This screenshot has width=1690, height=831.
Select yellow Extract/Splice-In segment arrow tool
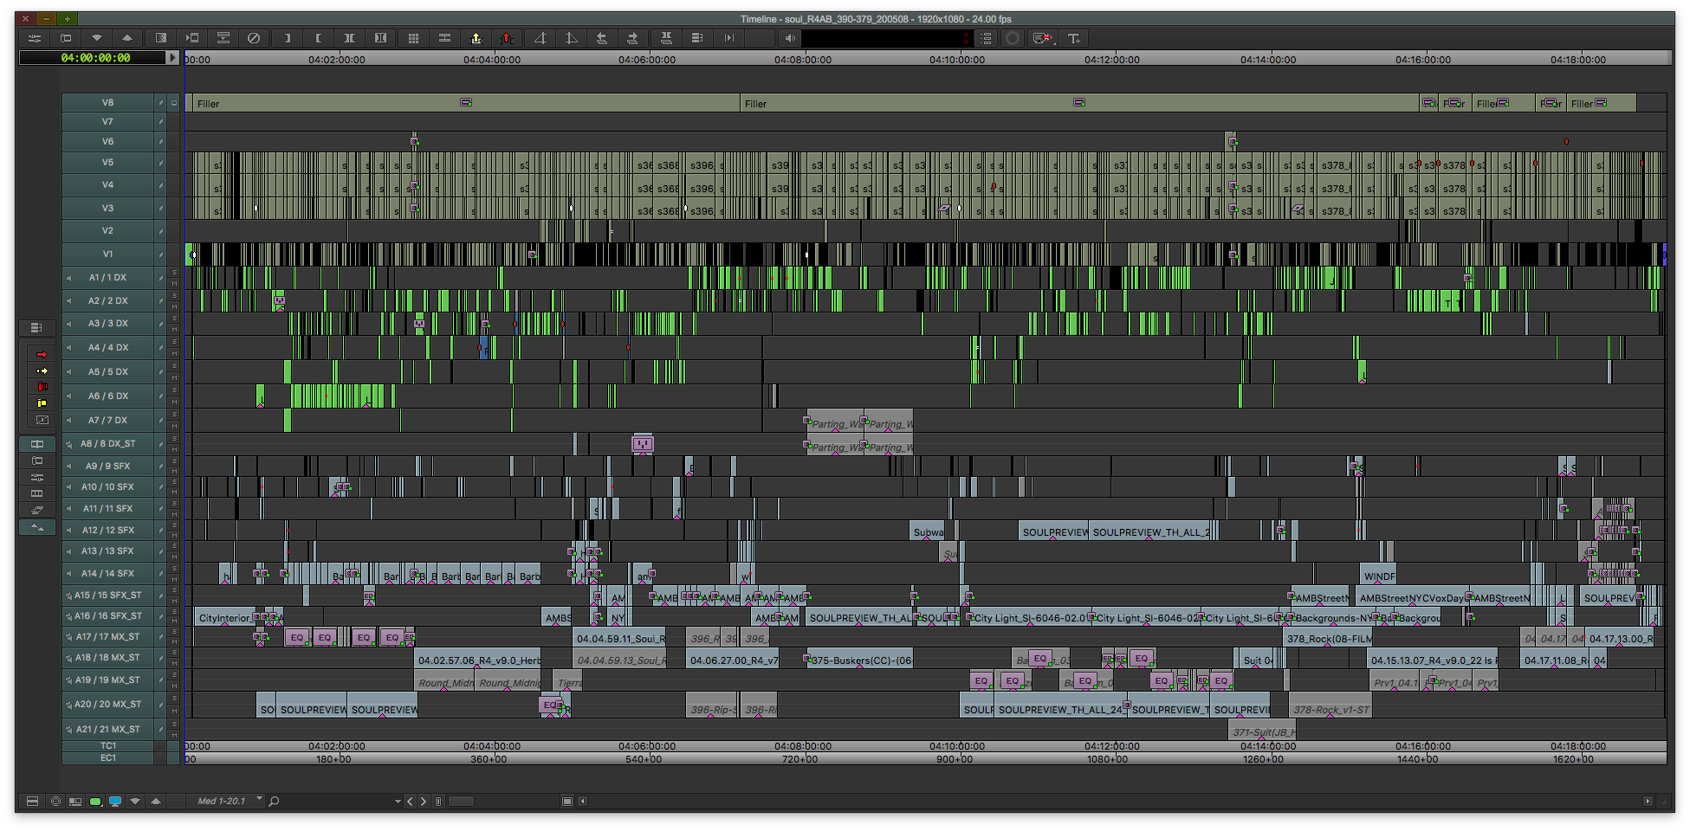click(x=42, y=370)
